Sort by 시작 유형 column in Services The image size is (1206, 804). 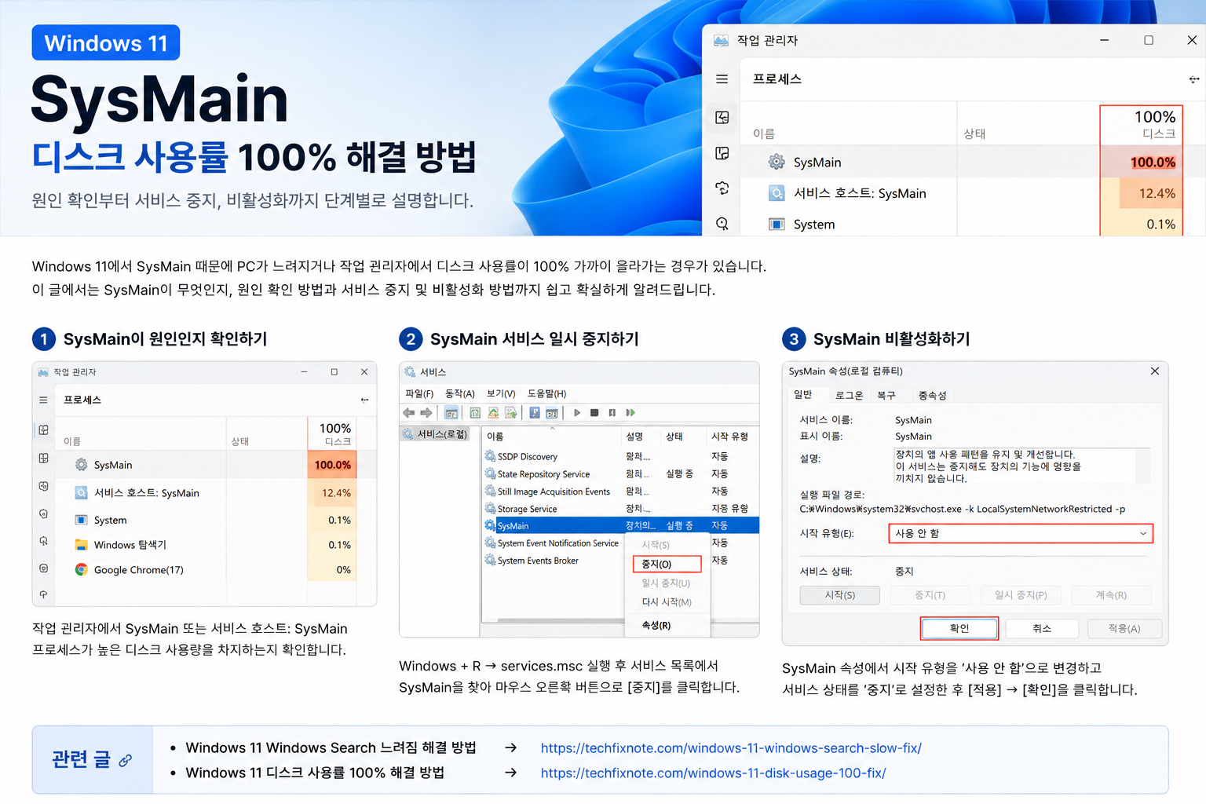coord(729,437)
